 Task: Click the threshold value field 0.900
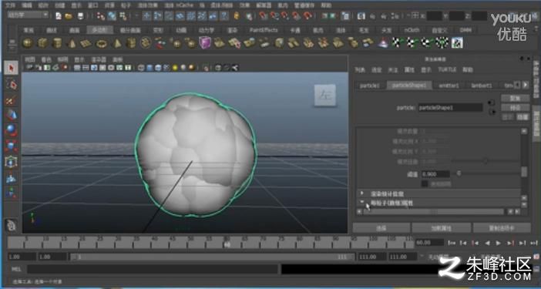pyautogui.click(x=435, y=174)
